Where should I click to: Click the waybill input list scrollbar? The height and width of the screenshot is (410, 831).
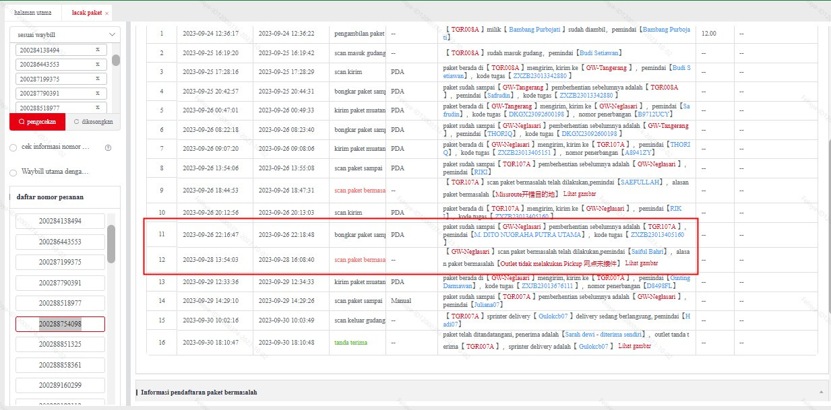click(x=116, y=60)
